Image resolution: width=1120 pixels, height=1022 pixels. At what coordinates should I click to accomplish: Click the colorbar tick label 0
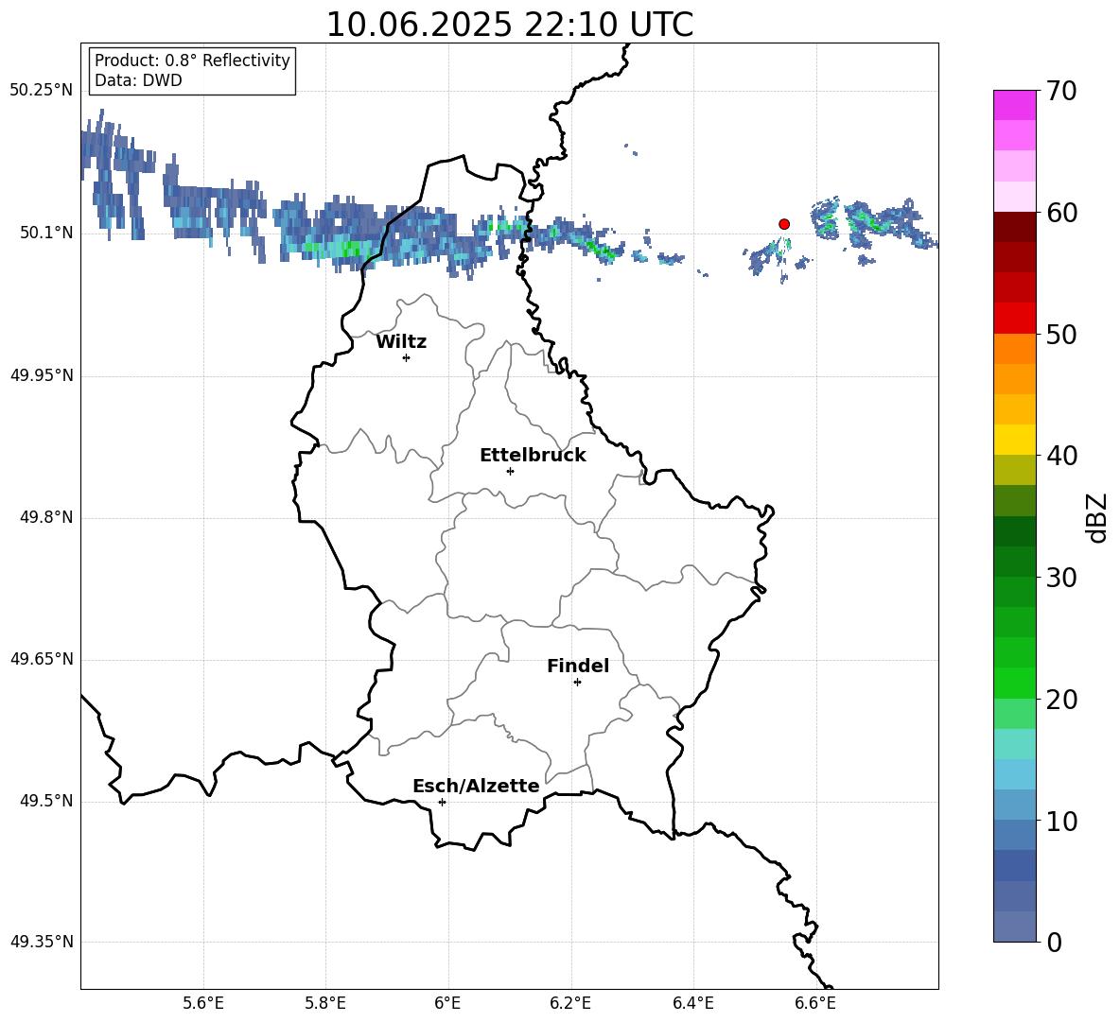point(1055,942)
